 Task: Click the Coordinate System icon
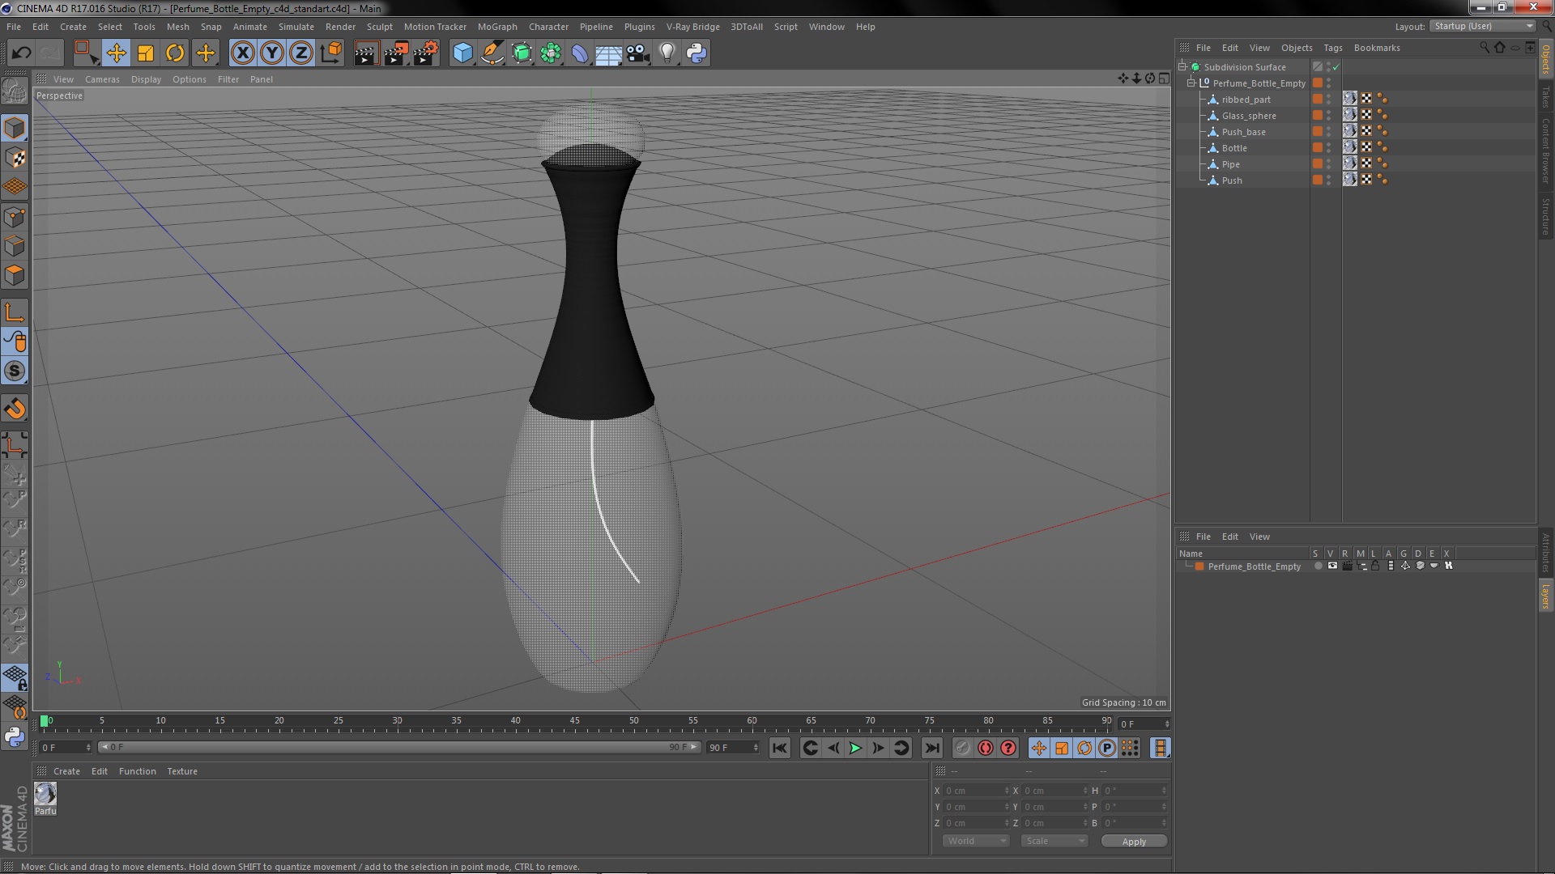pyautogui.click(x=330, y=53)
